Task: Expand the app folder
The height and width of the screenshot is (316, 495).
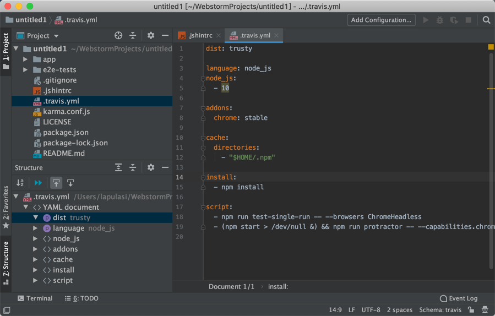Action: pos(25,59)
